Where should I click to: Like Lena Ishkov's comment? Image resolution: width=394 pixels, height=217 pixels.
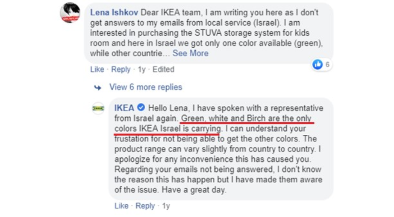pos(97,69)
